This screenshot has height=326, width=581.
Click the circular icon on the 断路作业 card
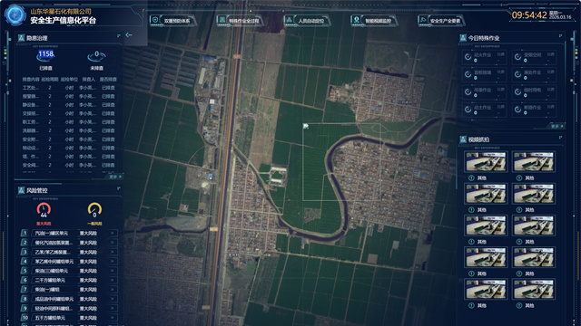[518, 110]
